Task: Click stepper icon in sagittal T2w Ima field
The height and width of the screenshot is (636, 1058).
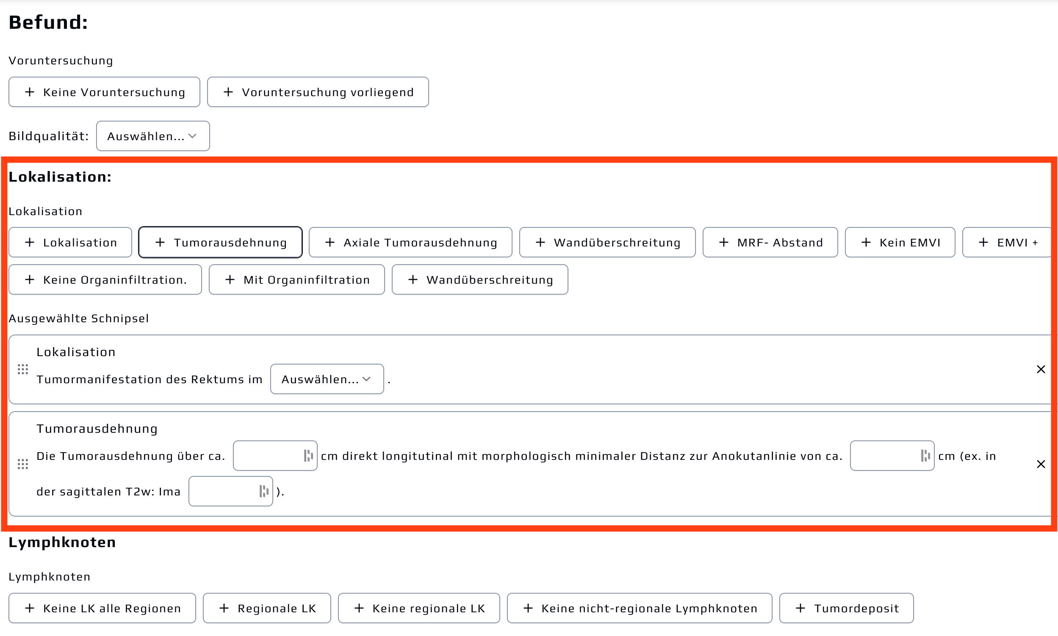Action: 263,491
